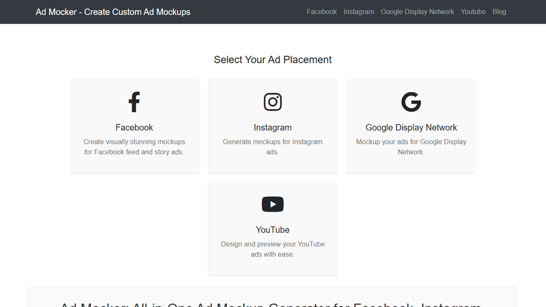
Task: Go to Google Display Network nav link
Action: pos(418,12)
